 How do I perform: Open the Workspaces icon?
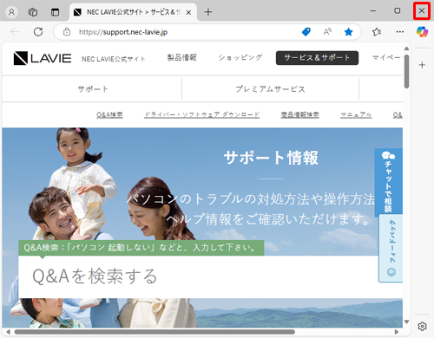tap(33, 12)
